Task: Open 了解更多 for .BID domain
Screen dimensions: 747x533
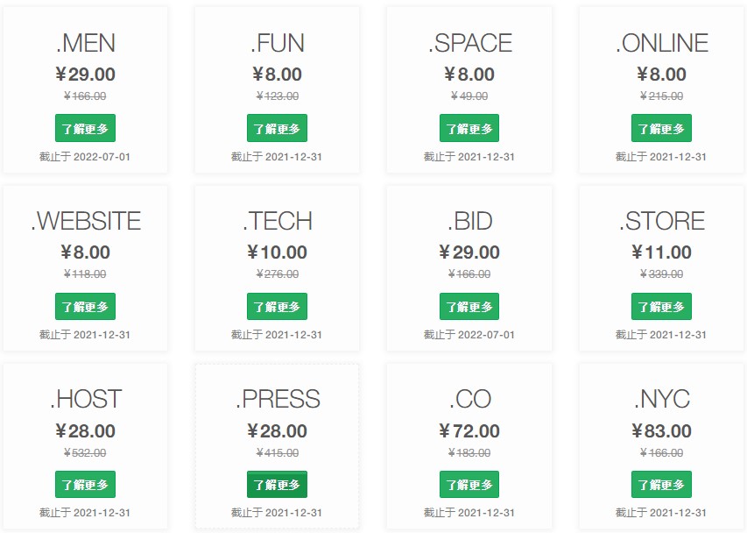Action: [x=469, y=307]
